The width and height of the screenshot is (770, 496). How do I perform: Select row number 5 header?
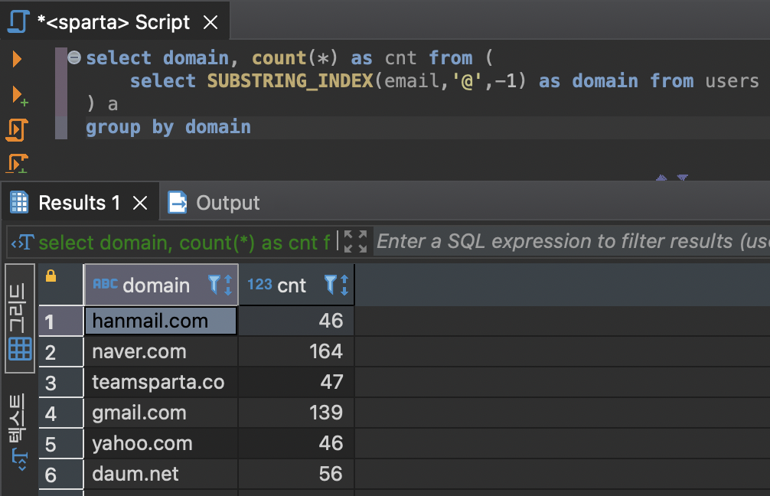click(x=61, y=443)
